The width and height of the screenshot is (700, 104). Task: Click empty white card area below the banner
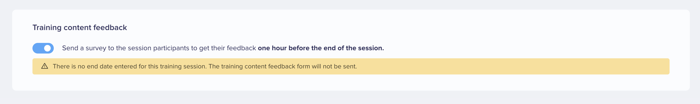point(351,82)
